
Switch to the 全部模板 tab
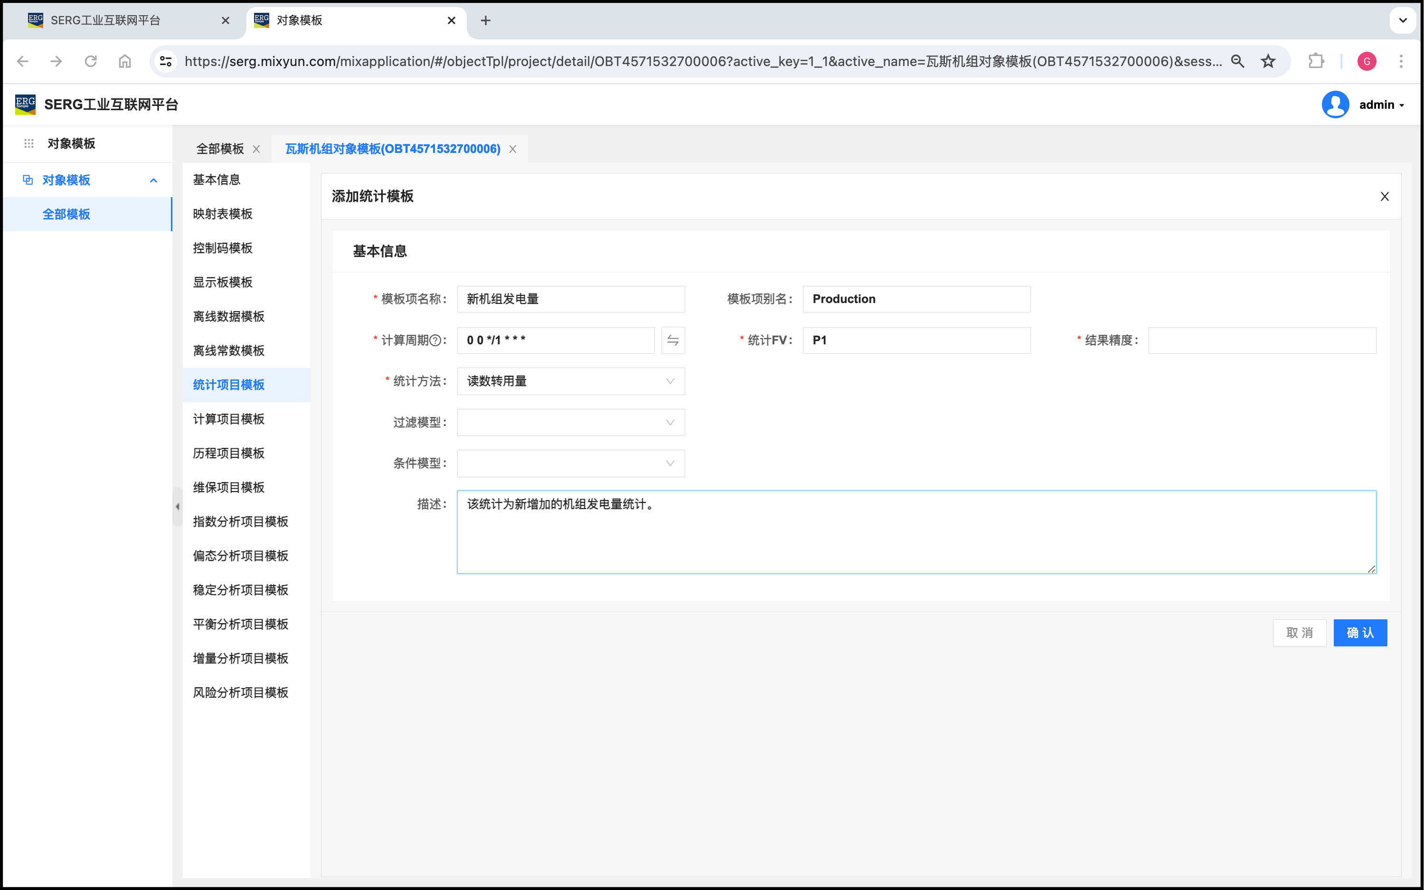point(220,149)
